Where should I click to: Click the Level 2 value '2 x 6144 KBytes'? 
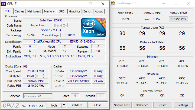79,81
